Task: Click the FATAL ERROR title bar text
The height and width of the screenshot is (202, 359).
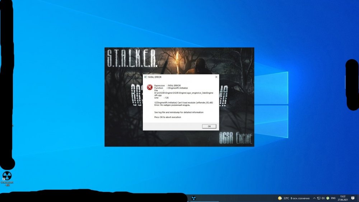Action: point(155,77)
